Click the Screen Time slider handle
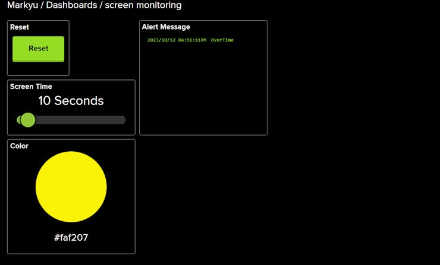Image resolution: width=440 pixels, height=265 pixels. [28, 120]
